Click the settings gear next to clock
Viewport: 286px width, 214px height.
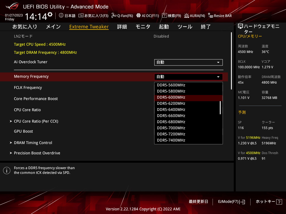click(50, 14)
